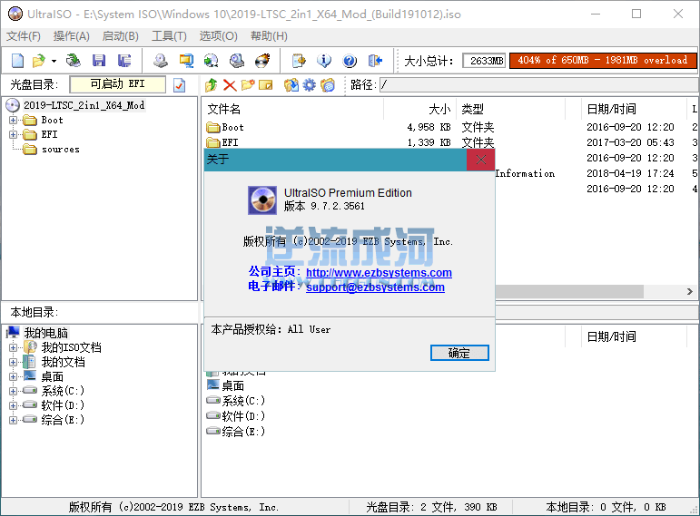The width and height of the screenshot is (700, 516).
Task: Click the Exit door icon in toolbar
Action: 376,60
